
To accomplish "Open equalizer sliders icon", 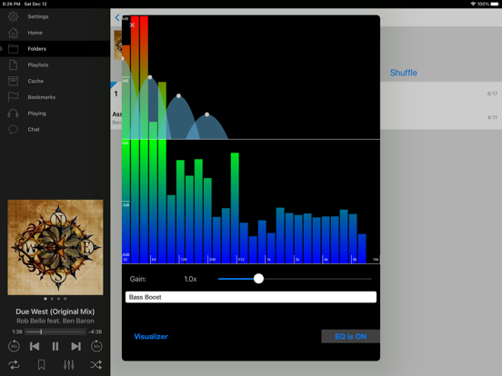I will tap(69, 364).
